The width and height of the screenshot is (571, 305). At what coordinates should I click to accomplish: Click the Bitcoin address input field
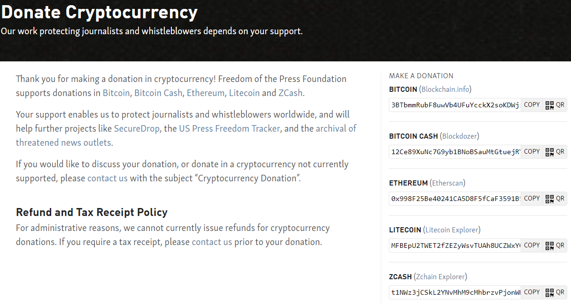[x=455, y=105]
